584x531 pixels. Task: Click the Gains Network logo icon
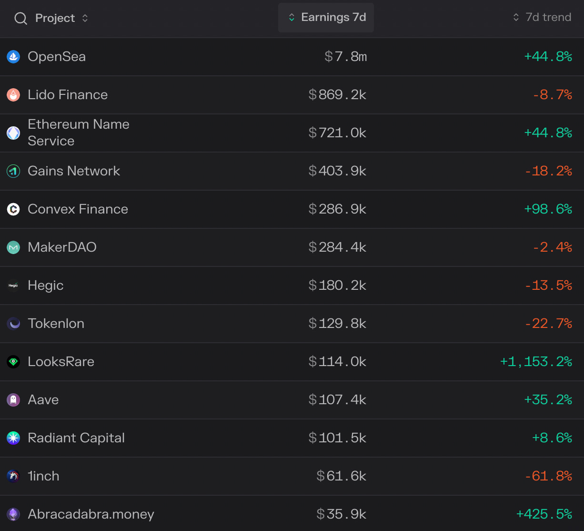tap(13, 171)
